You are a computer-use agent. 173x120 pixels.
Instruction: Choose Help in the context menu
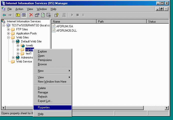52,114
